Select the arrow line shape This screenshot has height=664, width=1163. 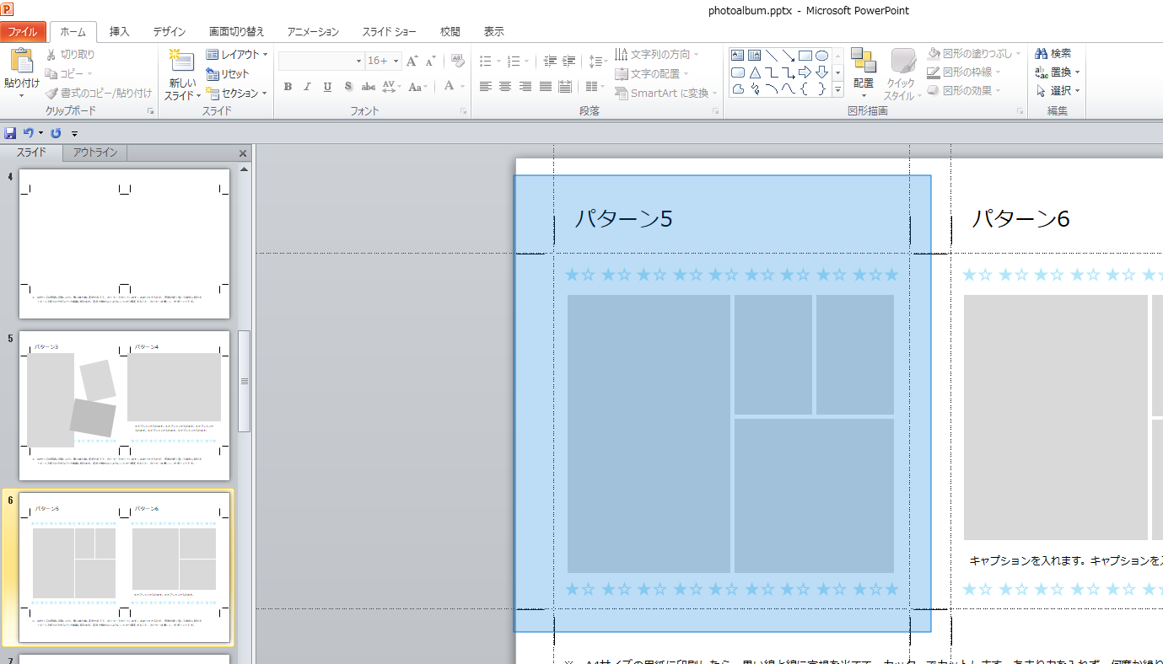pyautogui.click(x=789, y=56)
